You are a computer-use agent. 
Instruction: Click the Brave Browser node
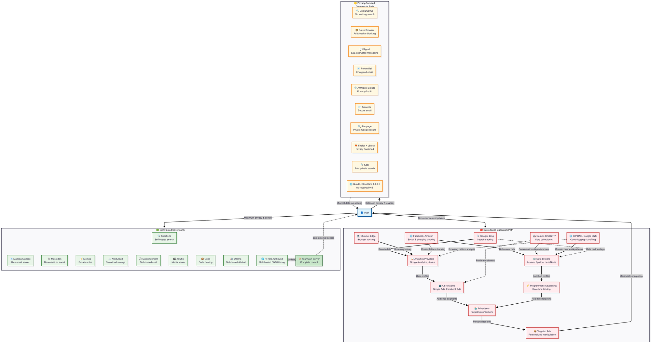(x=365, y=32)
